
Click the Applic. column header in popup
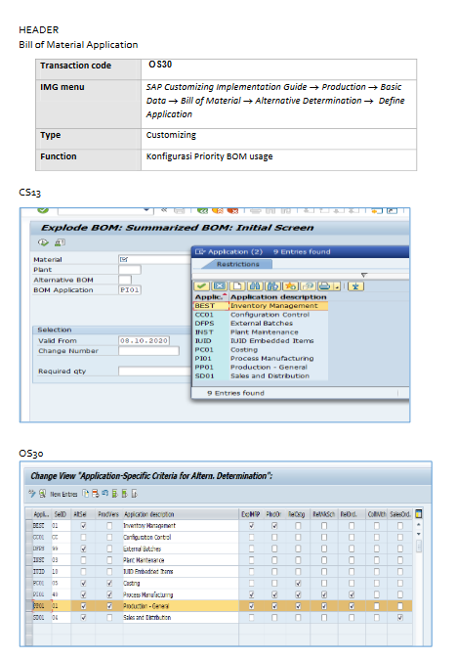pyautogui.click(x=210, y=296)
